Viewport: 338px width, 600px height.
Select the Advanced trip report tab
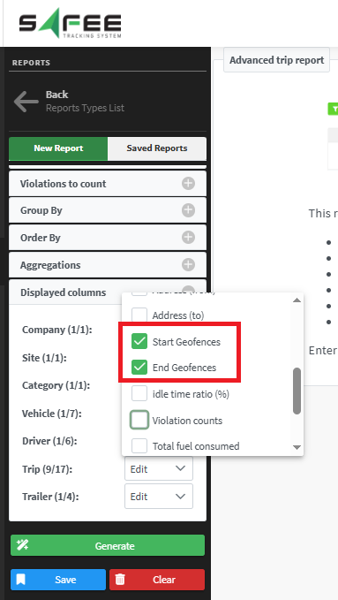point(277,60)
